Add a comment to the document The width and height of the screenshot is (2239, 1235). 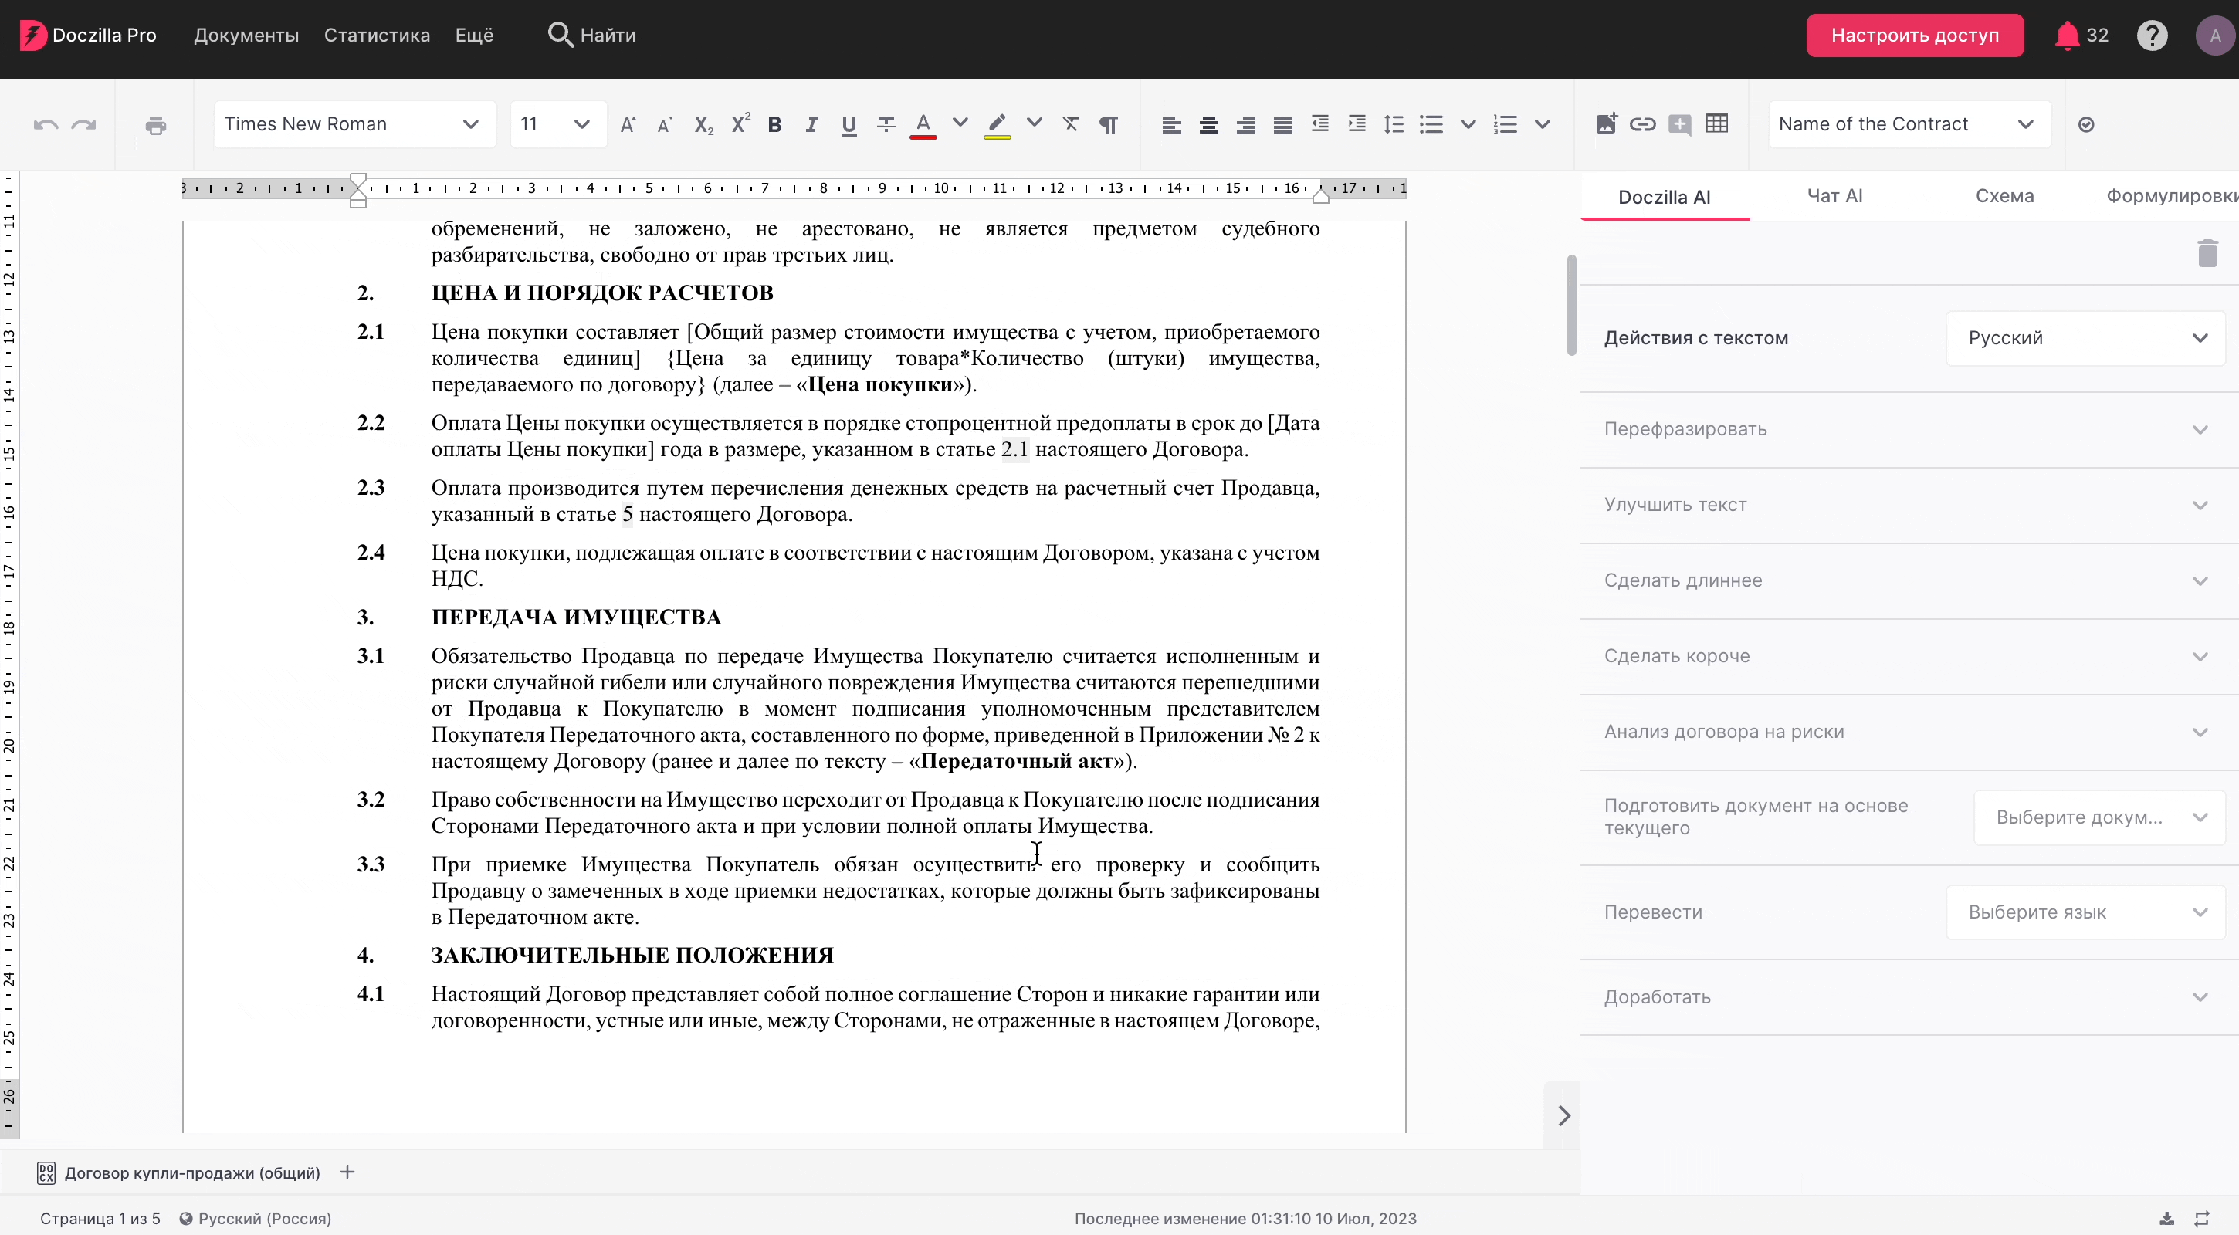coord(1679,124)
